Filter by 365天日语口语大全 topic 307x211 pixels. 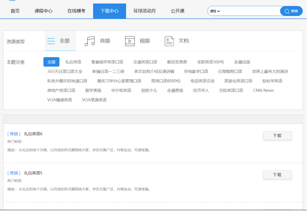pos(65,71)
